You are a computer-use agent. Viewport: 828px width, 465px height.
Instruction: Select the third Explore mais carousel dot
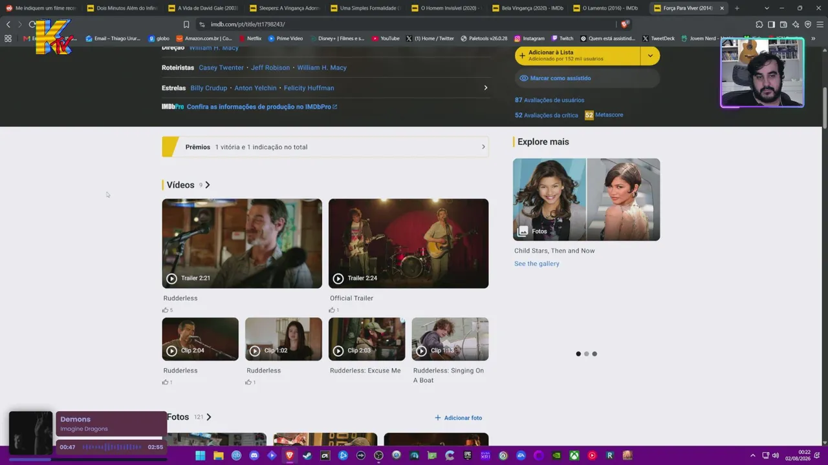(594, 354)
